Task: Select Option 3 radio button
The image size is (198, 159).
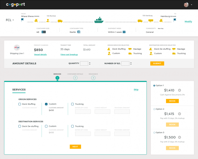Action: tap(154, 133)
